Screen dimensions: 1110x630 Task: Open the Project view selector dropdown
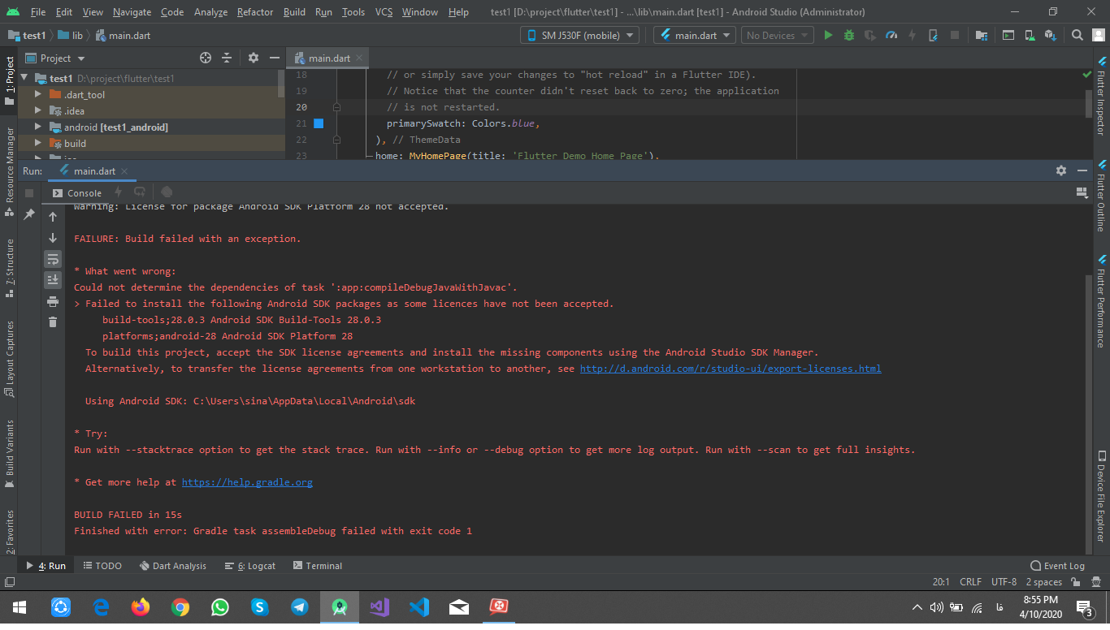55,58
